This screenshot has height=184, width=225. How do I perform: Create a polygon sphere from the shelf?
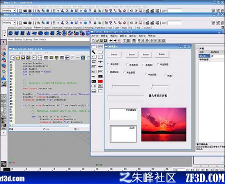(x=10, y=33)
